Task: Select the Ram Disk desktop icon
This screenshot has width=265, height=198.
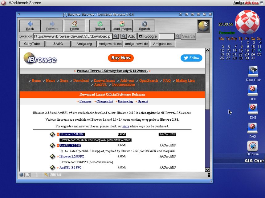Action: [253, 74]
